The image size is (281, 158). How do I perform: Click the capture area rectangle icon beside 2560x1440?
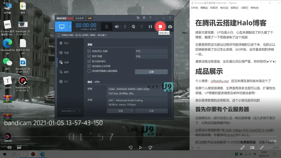[59, 35]
